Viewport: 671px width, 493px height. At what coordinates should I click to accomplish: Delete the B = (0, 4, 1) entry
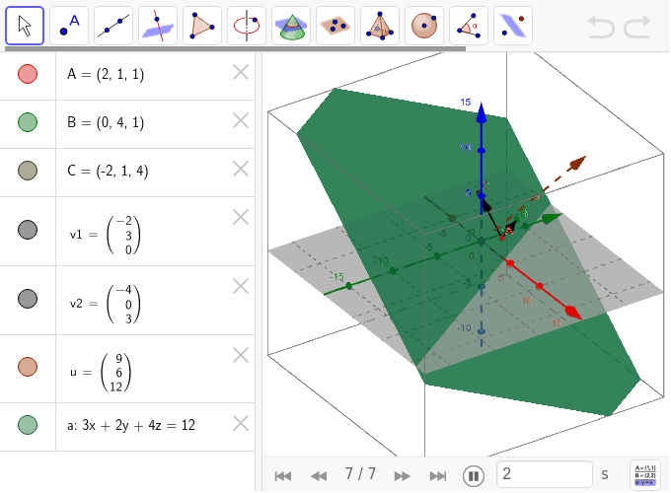(x=241, y=120)
